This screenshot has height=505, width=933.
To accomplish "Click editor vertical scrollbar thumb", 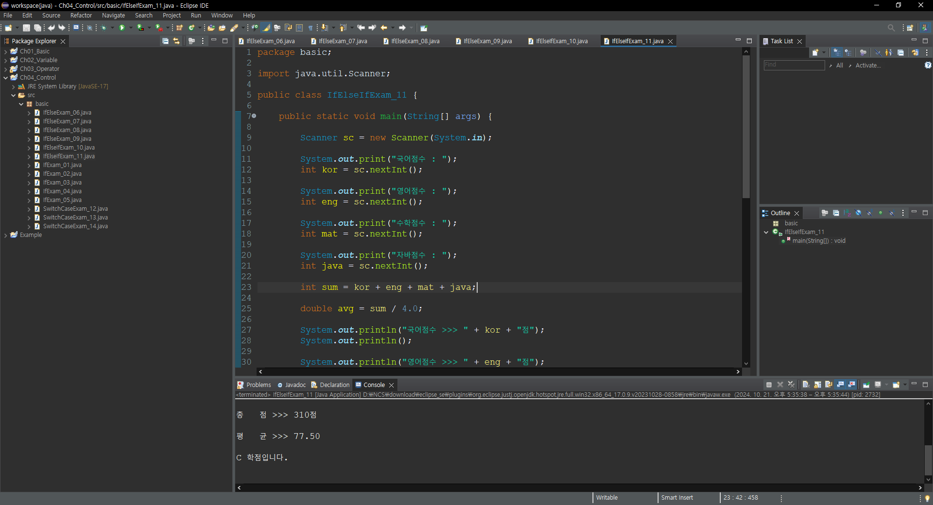I will (746, 126).
